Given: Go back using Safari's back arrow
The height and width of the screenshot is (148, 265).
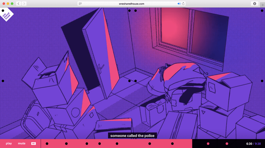Looking at the screenshot, I should click(19, 3).
